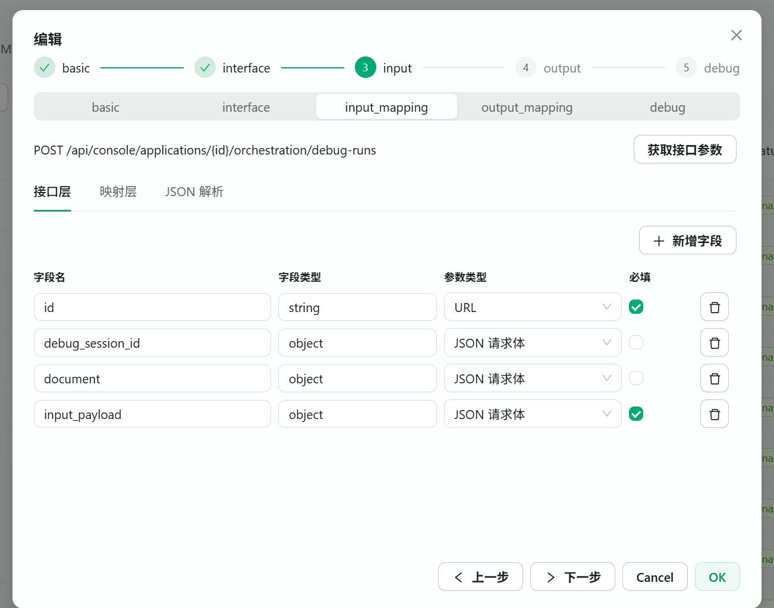
Task: Click the input step label
Action: pyautogui.click(x=398, y=68)
